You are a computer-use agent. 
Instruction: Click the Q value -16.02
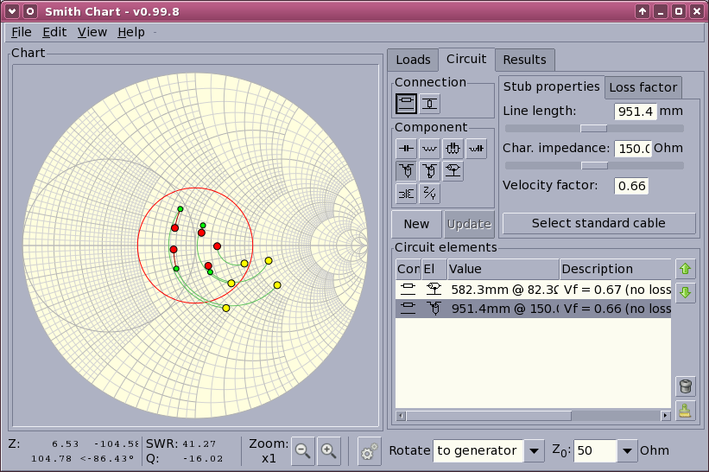point(203,458)
